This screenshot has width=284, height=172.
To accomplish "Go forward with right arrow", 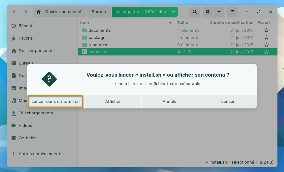I will point(25,12).
